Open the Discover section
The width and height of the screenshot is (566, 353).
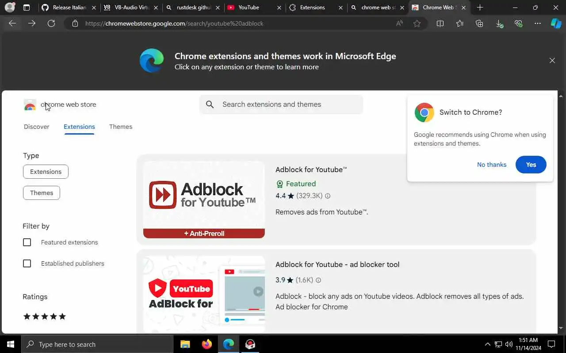[x=37, y=127]
